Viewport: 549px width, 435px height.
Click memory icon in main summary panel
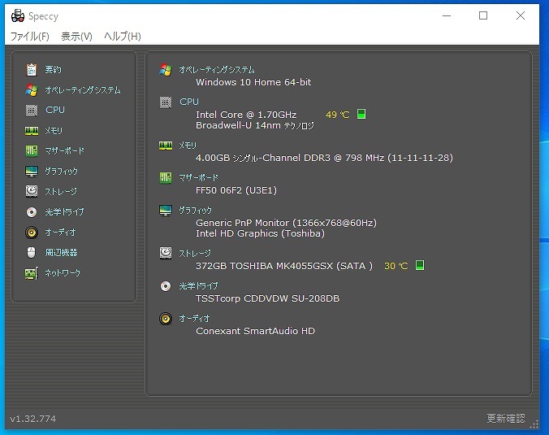pyautogui.click(x=166, y=146)
